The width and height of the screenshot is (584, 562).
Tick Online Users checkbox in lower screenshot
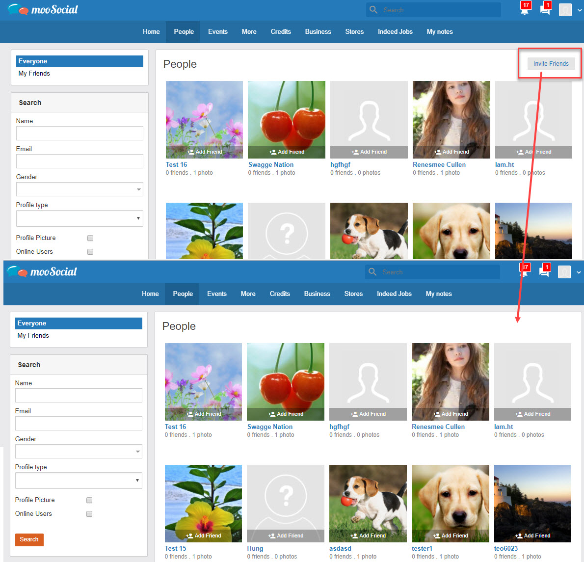pyautogui.click(x=89, y=514)
